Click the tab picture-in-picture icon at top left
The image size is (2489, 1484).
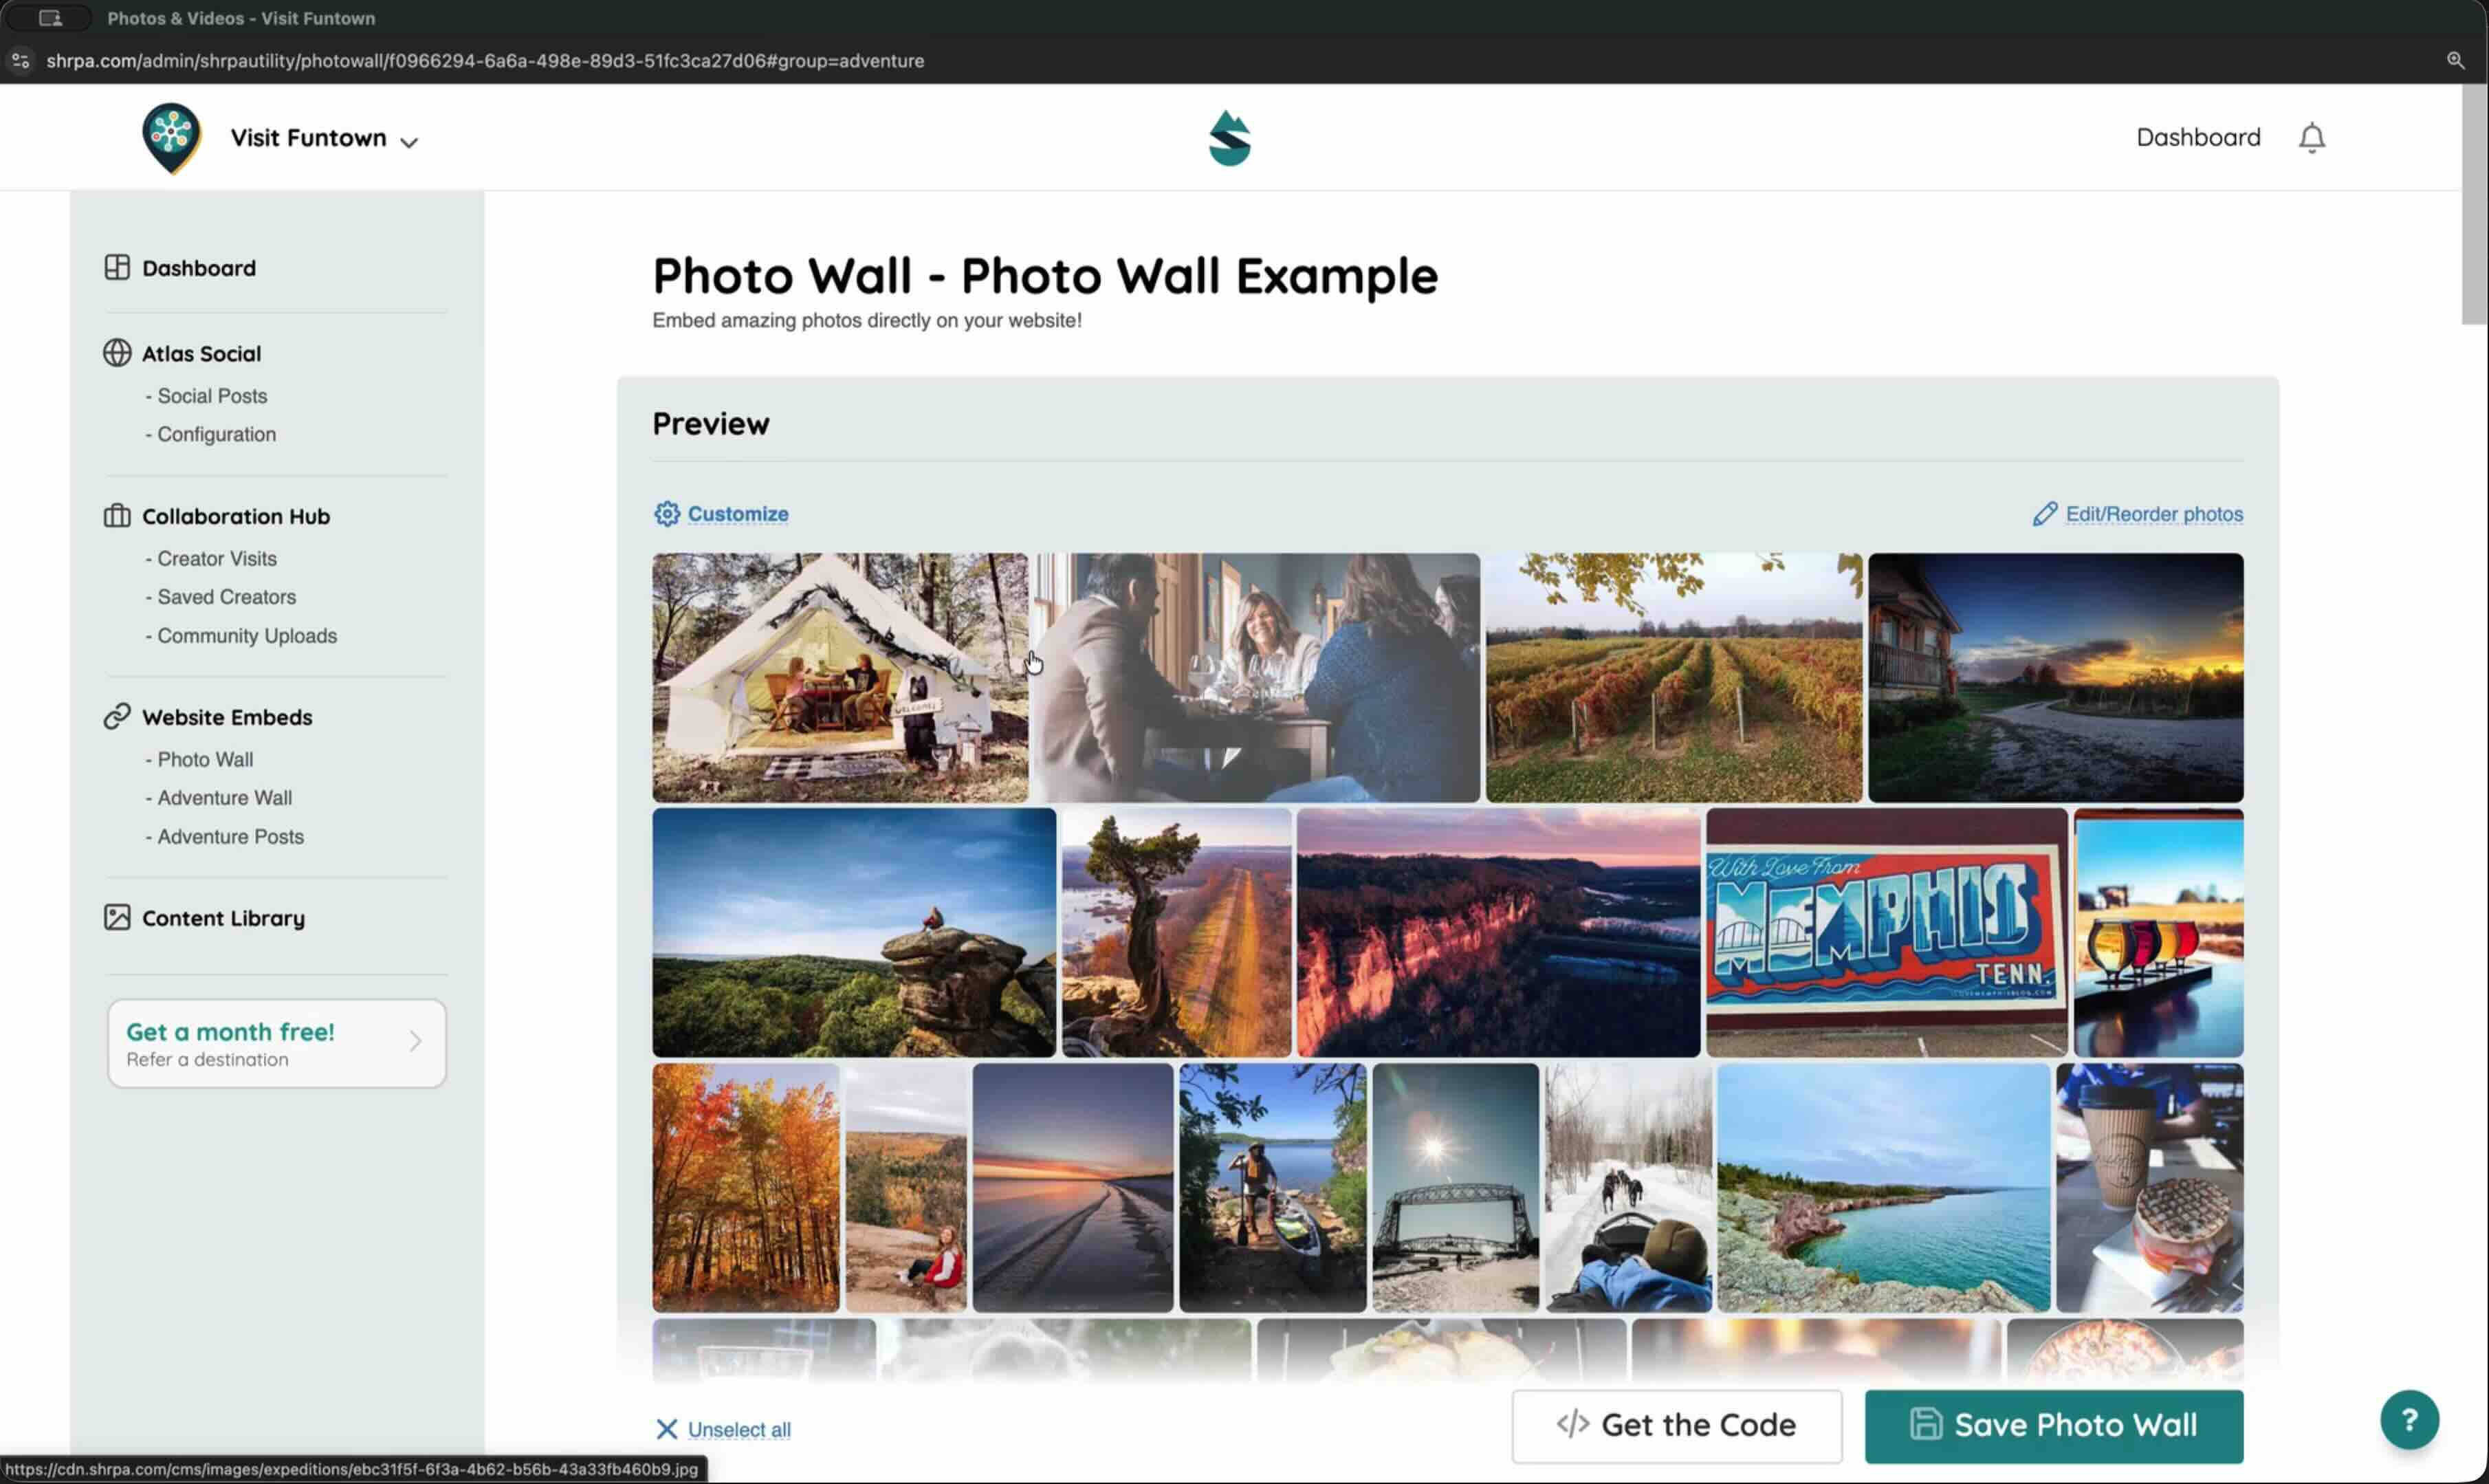click(50, 18)
